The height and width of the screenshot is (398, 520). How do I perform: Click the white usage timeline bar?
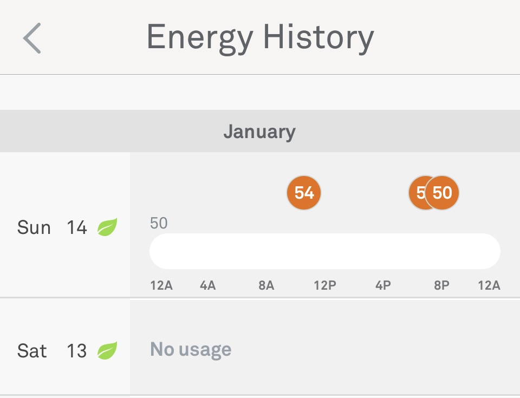click(324, 251)
